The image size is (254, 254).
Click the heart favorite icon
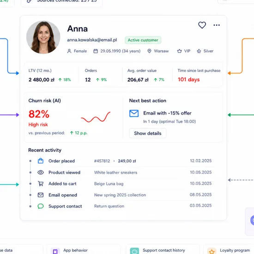pos(202,25)
